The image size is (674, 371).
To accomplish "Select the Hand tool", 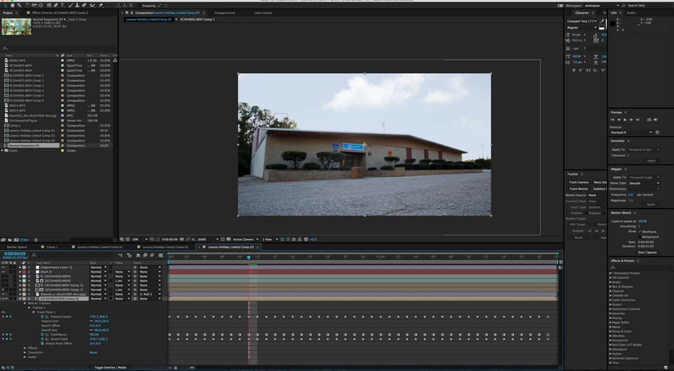I will (13, 5).
